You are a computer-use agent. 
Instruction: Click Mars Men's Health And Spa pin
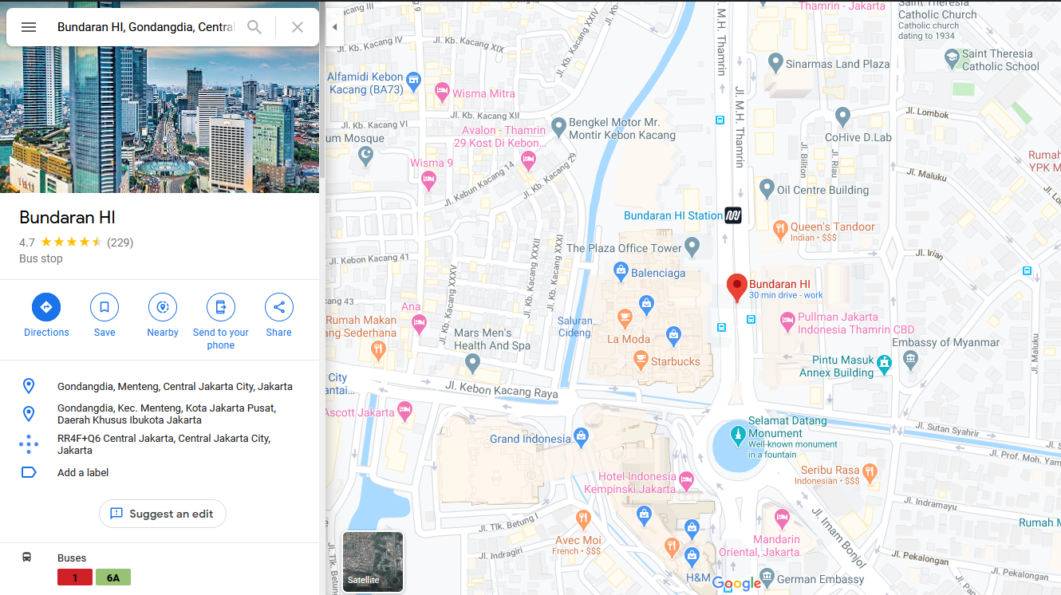(x=473, y=363)
